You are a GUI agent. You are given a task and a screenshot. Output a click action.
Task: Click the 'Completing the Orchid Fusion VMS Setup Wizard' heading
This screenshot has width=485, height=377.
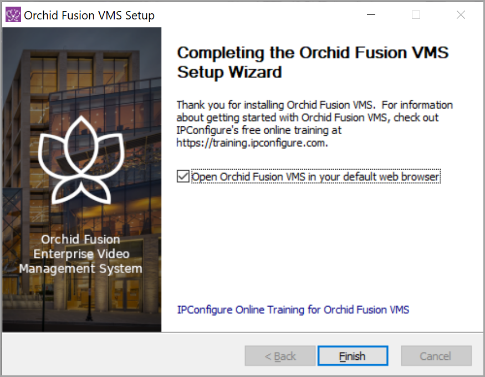coord(313,62)
